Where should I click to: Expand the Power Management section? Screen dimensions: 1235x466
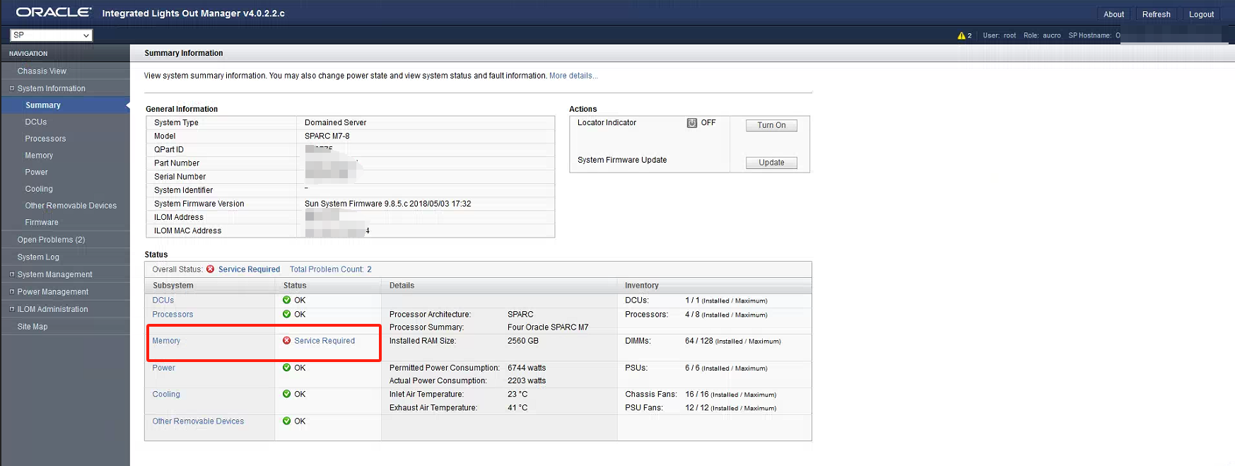(x=12, y=291)
